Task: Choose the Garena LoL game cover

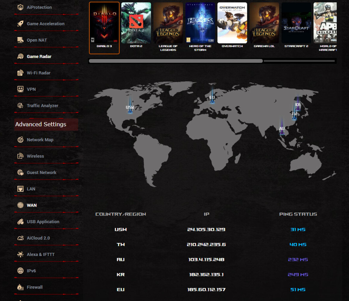Action: point(264,23)
